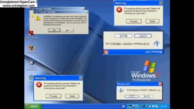This screenshot has width=194, height=109.
Task: Click the green arrow tray icon beside the clock
Action: coord(156,106)
